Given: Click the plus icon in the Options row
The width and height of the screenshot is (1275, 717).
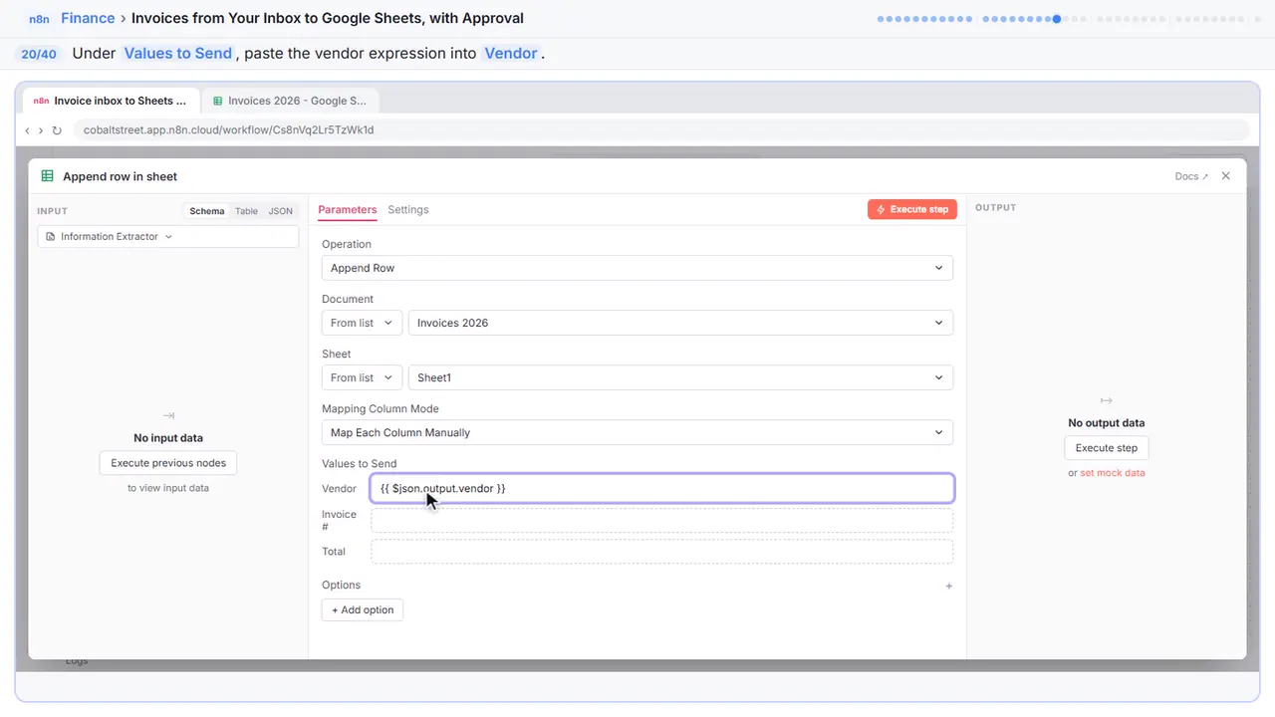Looking at the screenshot, I should tap(948, 586).
